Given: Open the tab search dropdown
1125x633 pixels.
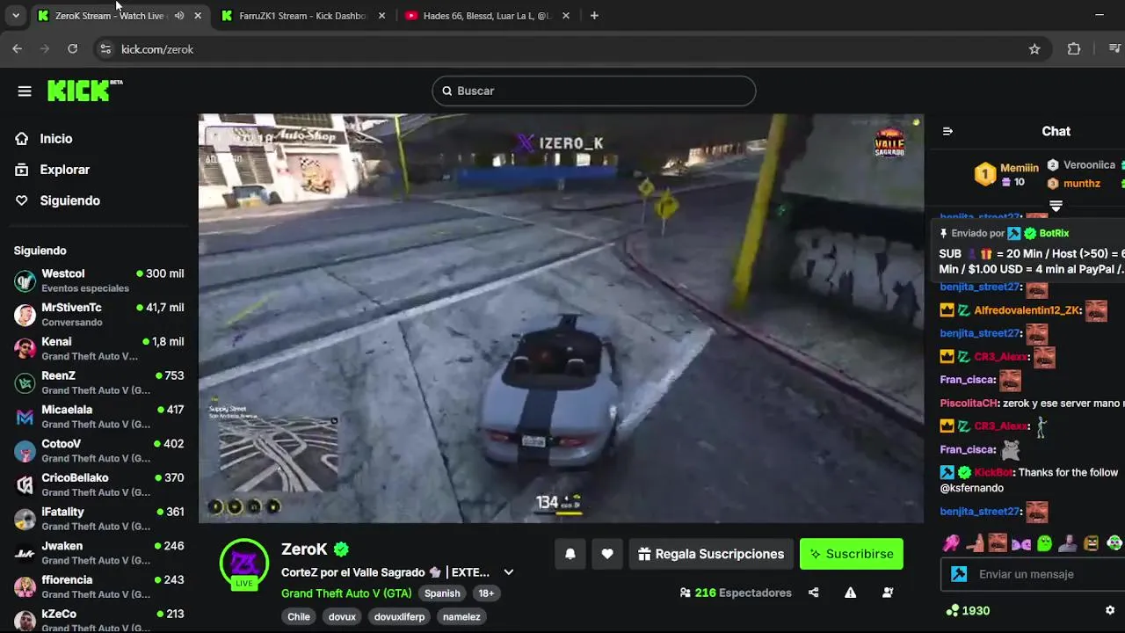Looking at the screenshot, I should point(16,16).
